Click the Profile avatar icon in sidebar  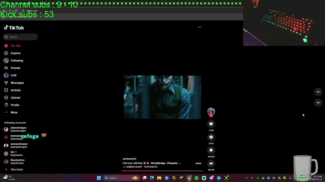coord(6,105)
